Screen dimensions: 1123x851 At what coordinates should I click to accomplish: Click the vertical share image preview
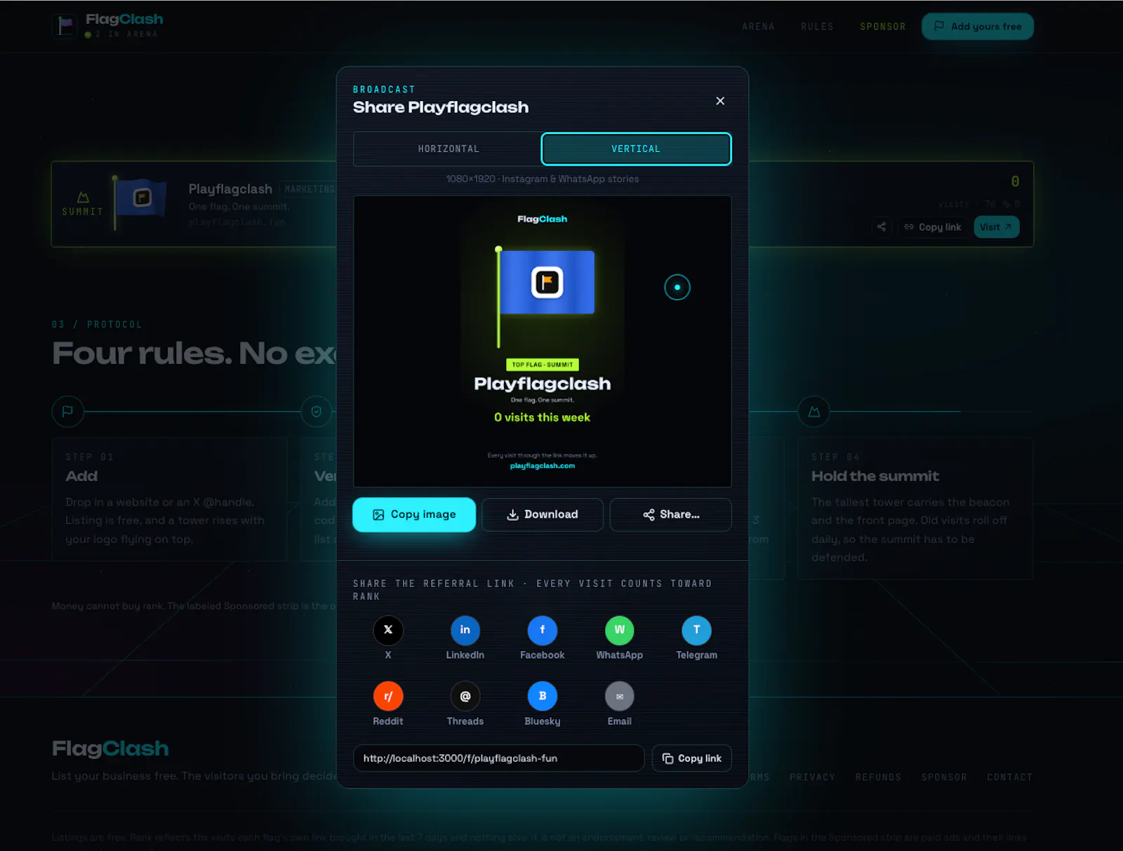coord(543,342)
